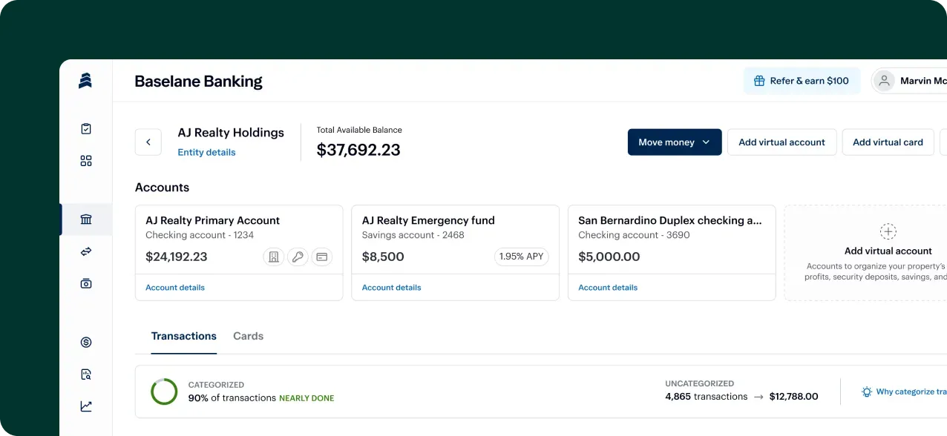Open the dashboard grid sidebar icon
This screenshot has width=947, height=436.
[86, 161]
